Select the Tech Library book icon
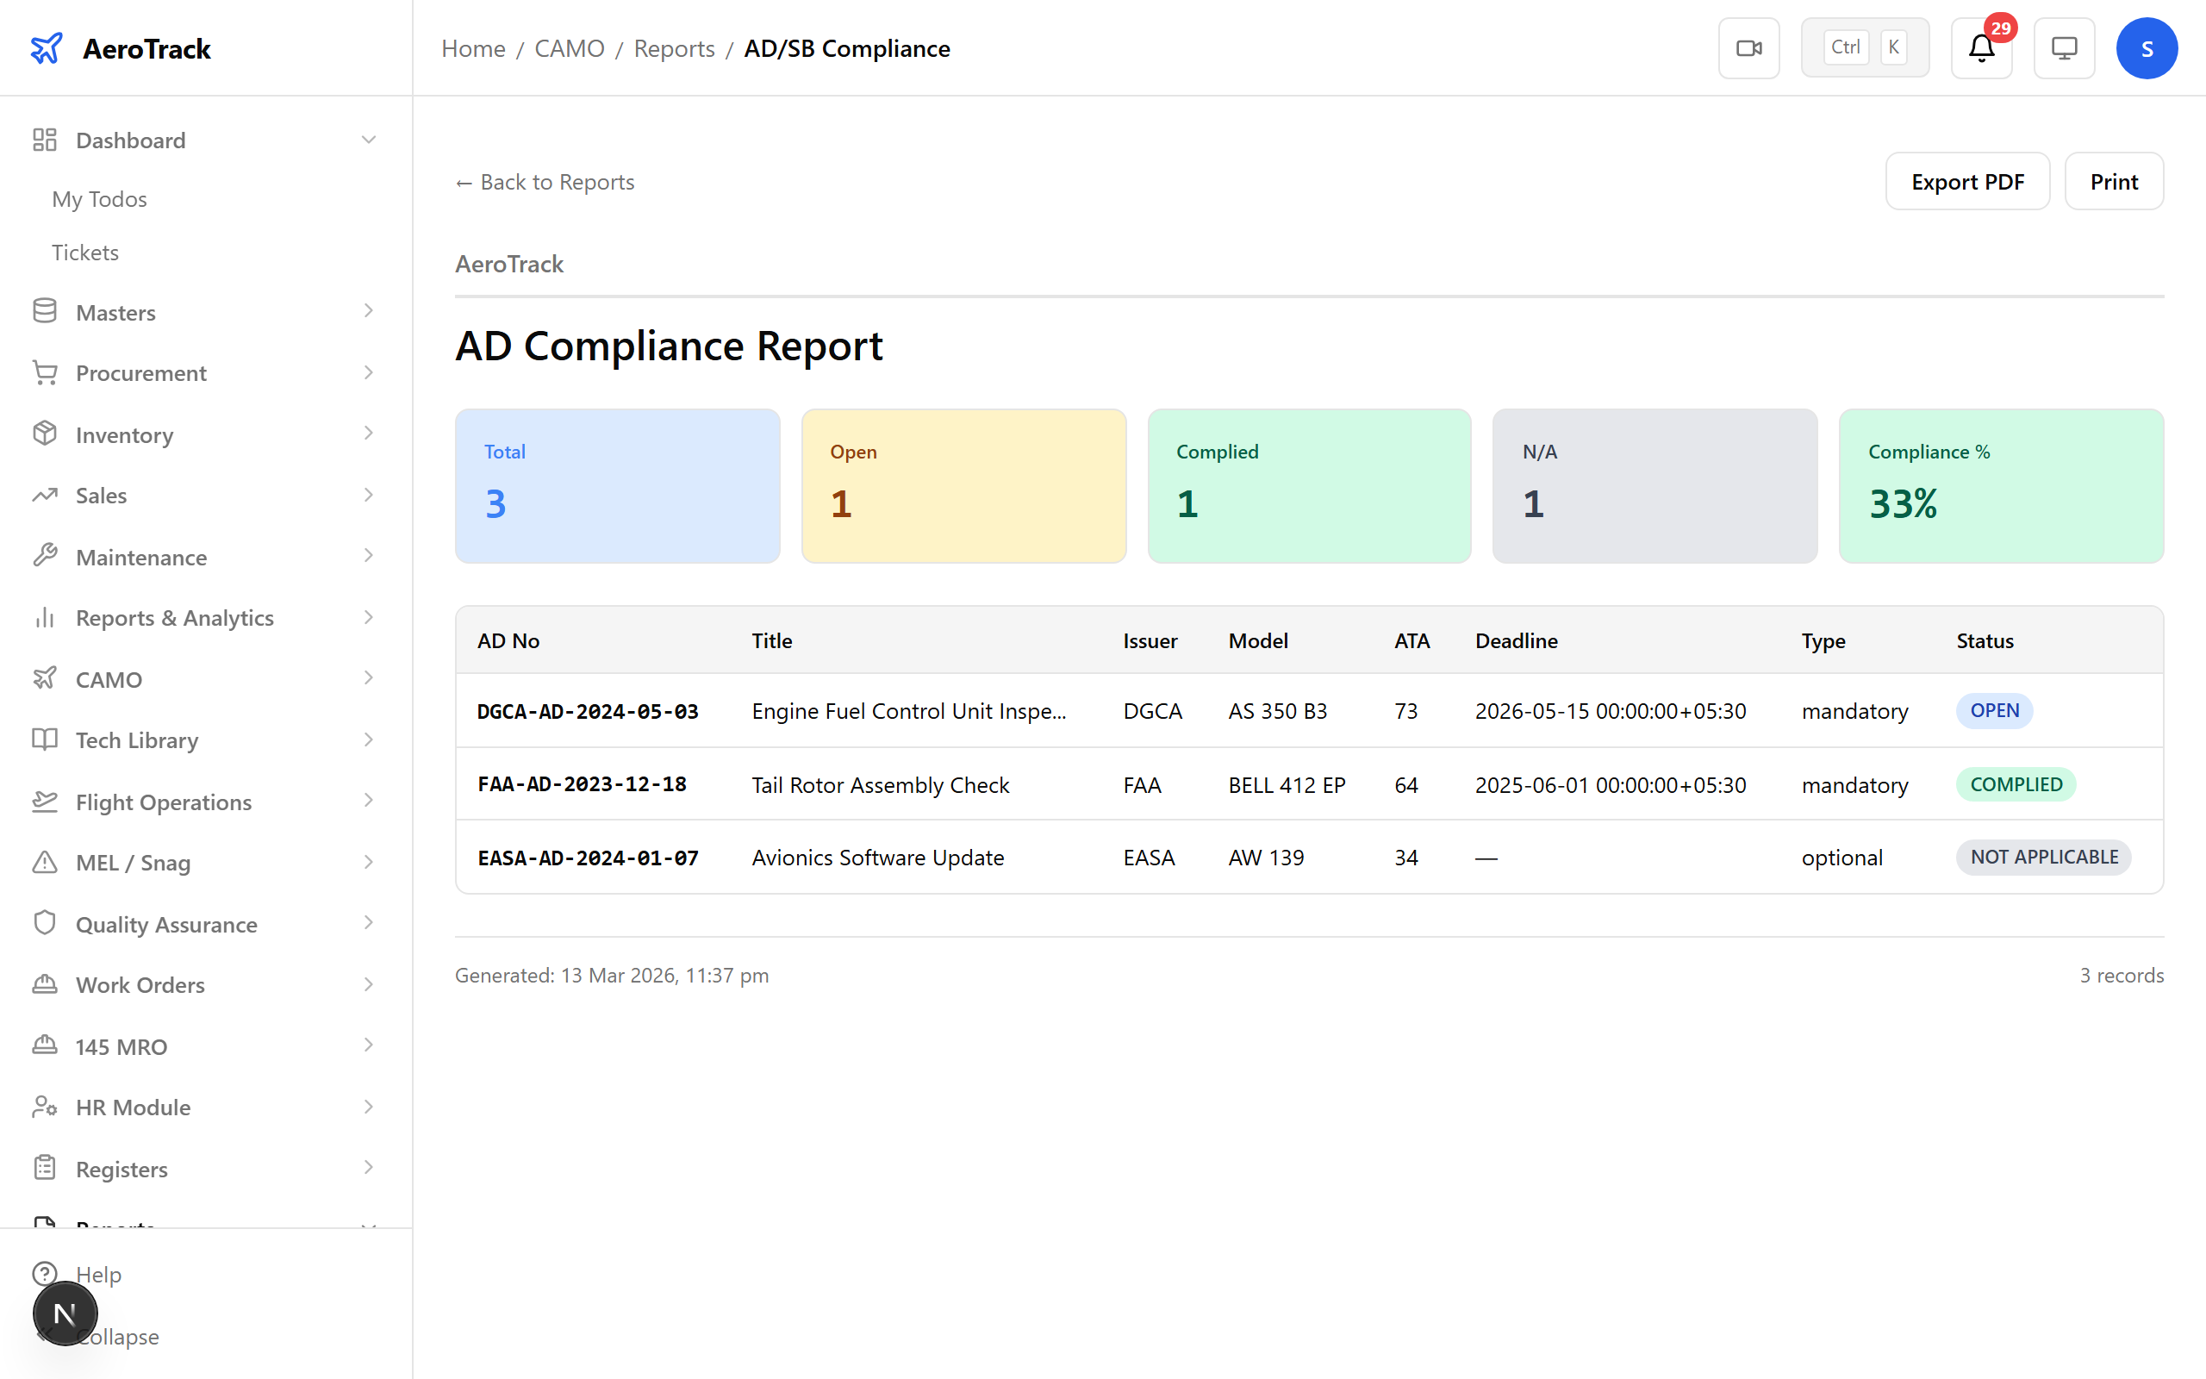This screenshot has width=2206, height=1379. (x=45, y=739)
